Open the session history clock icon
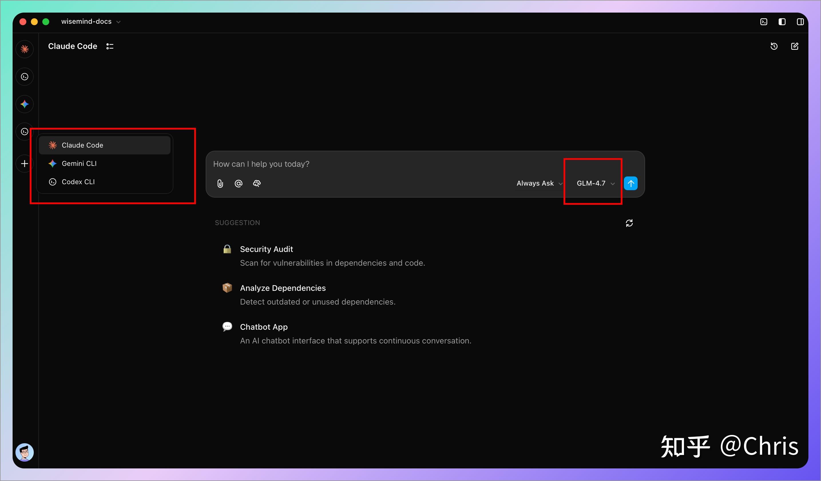Screen dimensions: 821x481 [774, 46]
